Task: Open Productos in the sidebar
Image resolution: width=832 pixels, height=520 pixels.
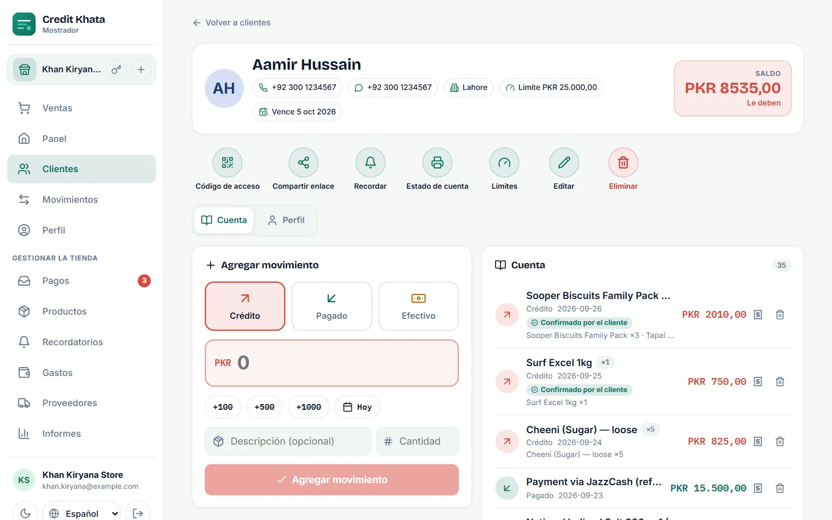Action: (x=82, y=311)
